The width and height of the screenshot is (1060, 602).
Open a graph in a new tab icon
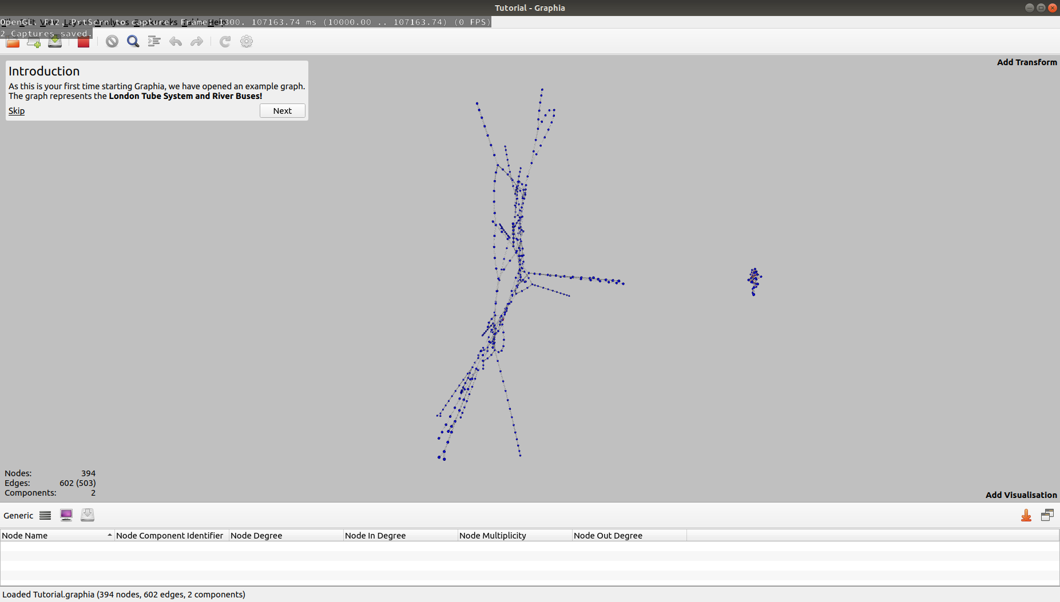point(34,42)
